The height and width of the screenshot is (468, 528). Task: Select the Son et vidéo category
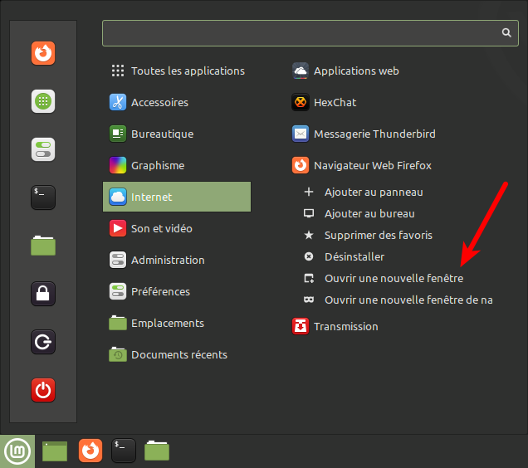tap(177, 229)
